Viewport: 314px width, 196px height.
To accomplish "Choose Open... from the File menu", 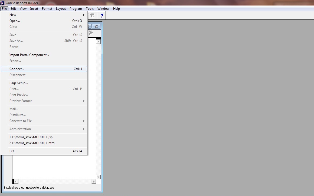I will coord(44,21).
